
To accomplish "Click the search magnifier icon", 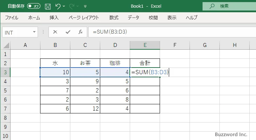I will 212,6.
